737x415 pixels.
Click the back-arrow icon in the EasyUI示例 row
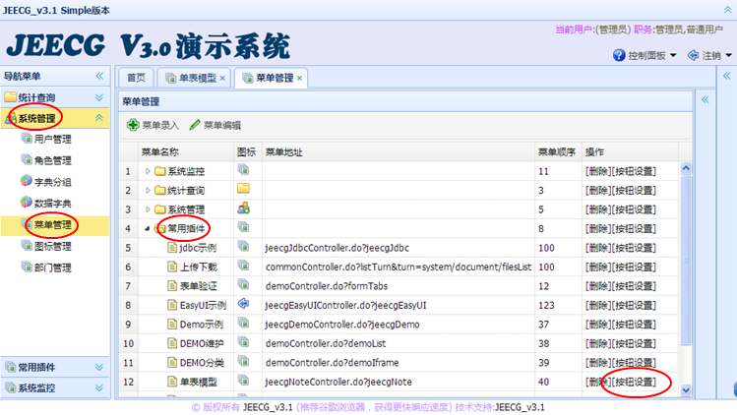click(x=243, y=304)
